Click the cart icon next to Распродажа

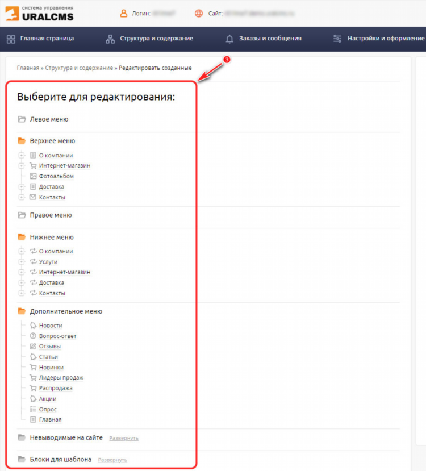pyautogui.click(x=33, y=388)
